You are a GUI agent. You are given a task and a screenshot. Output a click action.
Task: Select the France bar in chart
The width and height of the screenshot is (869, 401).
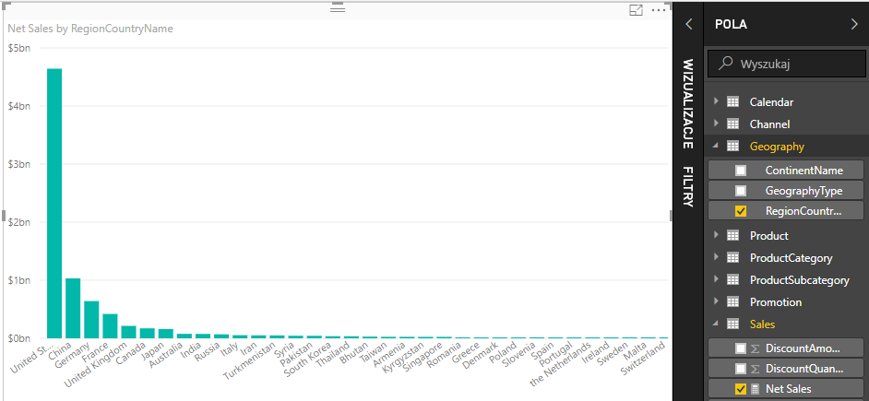click(x=111, y=325)
